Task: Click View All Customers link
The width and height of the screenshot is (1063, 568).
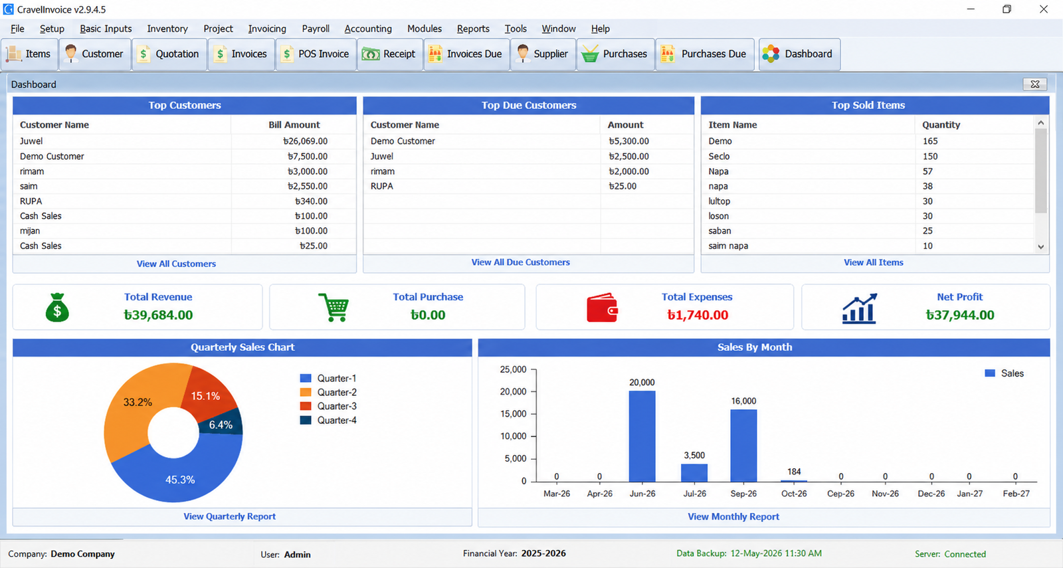Action: pyautogui.click(x=176, y=264)
